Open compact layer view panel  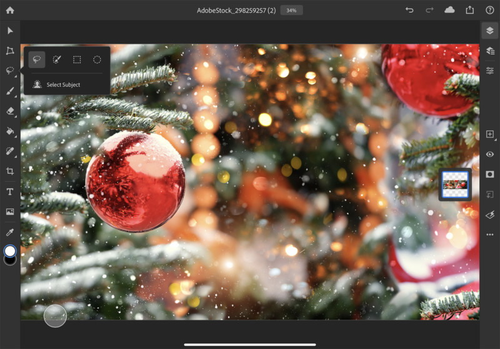490,31
